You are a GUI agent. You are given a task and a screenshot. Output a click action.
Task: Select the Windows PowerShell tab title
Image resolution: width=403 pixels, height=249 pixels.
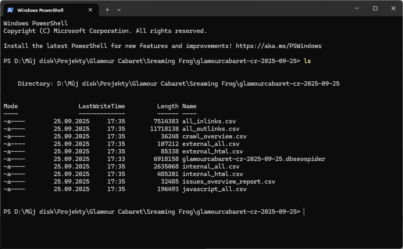coord(40,10)
